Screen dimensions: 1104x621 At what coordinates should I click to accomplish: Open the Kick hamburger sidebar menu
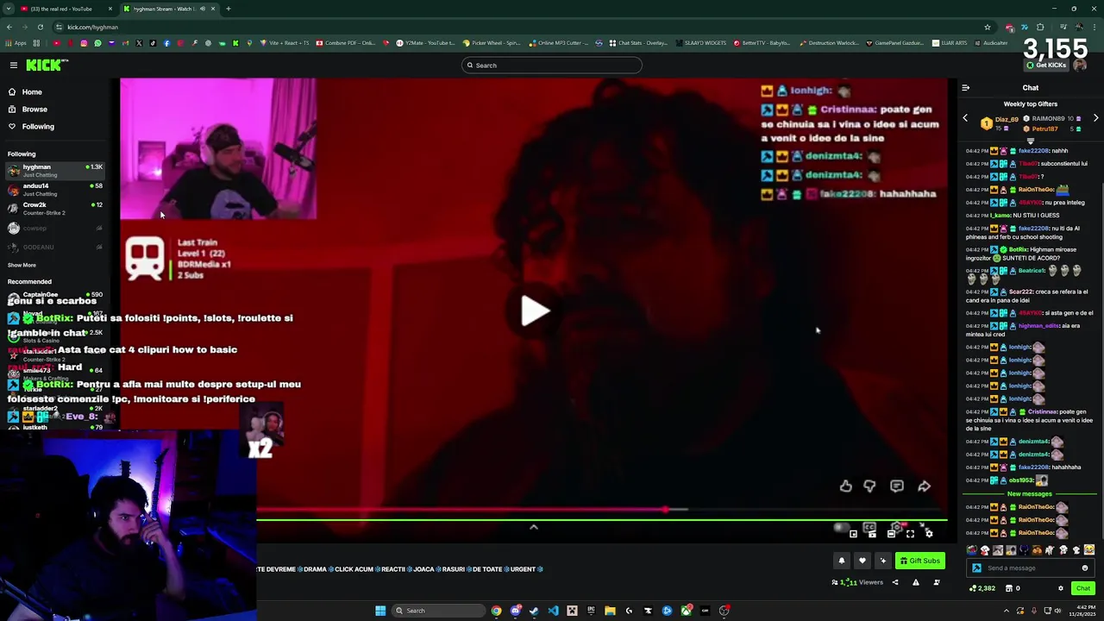(x=14, y=65)
